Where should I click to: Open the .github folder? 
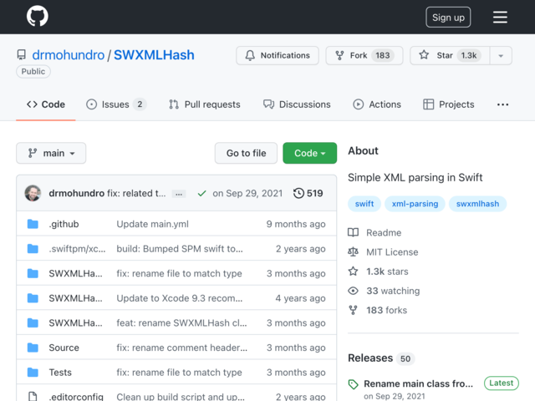(x=64, y=224)
